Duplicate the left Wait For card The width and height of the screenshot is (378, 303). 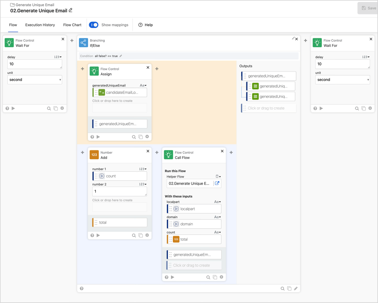pos(56,109)
